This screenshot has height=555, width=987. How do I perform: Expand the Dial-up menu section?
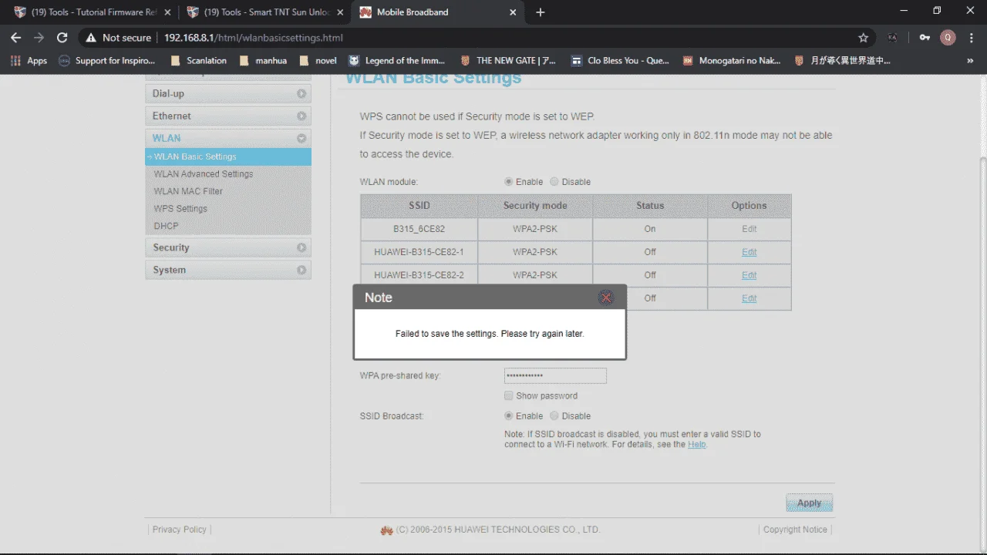301,94
